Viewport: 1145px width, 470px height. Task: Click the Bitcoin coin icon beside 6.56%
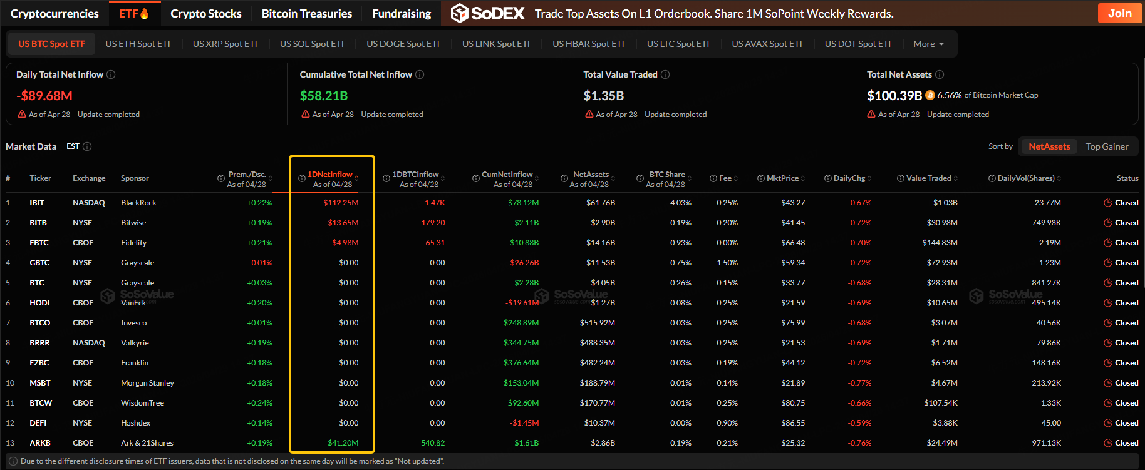(x=930, y=95)
